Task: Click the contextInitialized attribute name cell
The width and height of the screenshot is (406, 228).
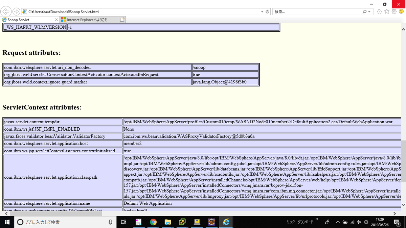Action: point(63,151)
